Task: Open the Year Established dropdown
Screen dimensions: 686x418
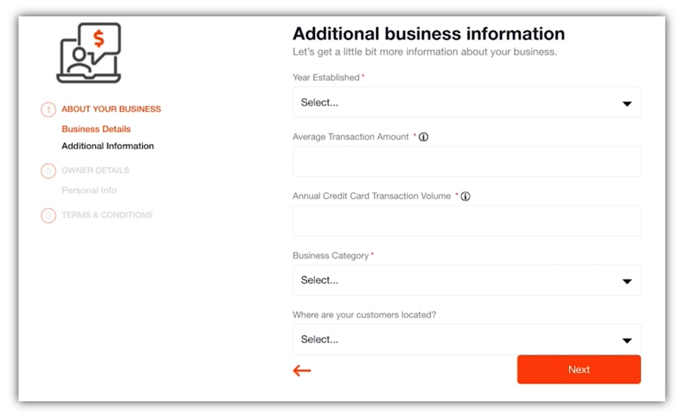Action: (467, 102)
